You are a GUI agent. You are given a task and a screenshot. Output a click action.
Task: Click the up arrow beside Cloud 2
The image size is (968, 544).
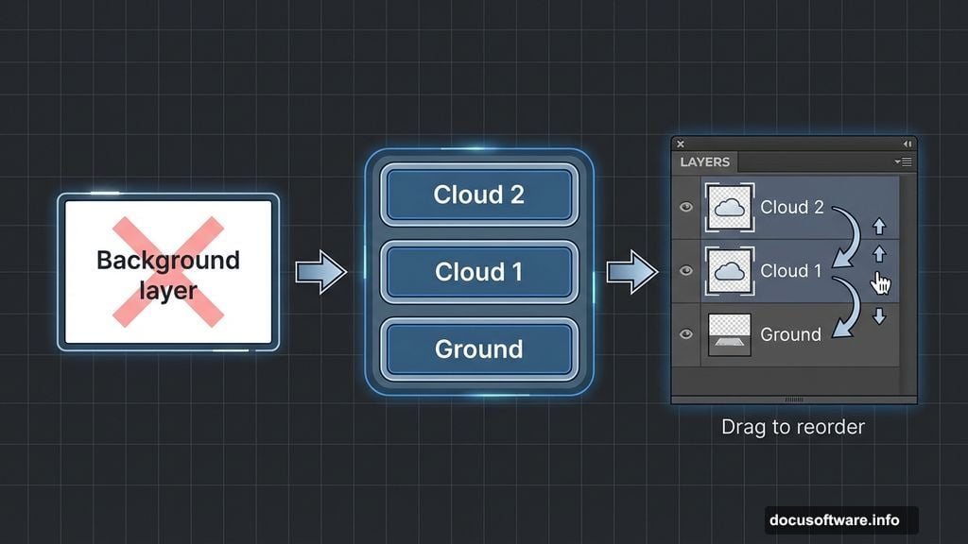click(x=880, y=226)
